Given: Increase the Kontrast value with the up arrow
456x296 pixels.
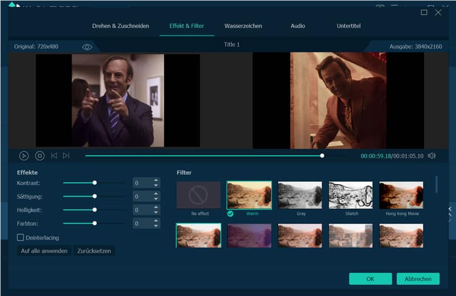Looking at the screenshot, I should pyautogui.click(x=156, y=180).
